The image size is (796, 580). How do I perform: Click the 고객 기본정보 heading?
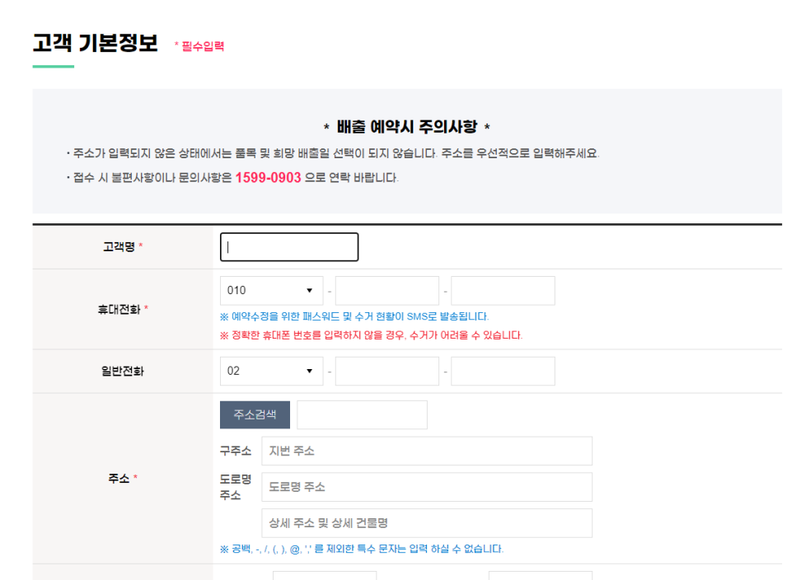96,43
